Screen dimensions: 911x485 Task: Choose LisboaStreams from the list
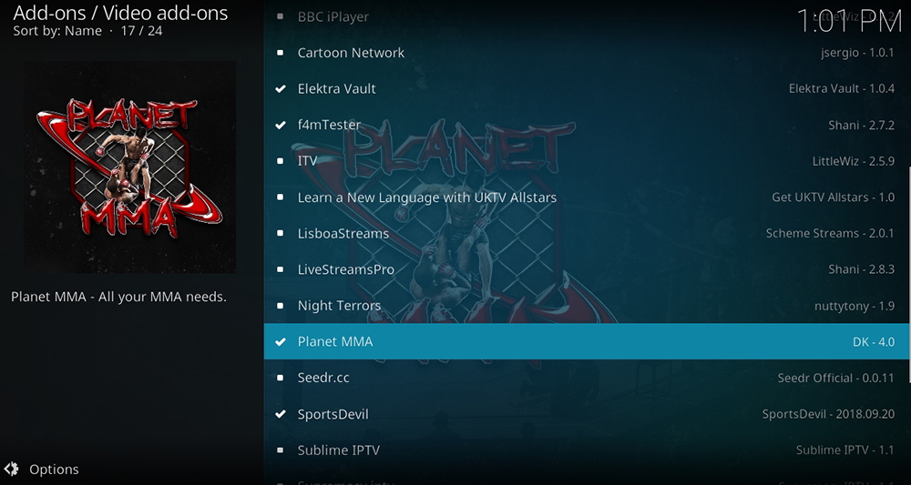(587, 233)
